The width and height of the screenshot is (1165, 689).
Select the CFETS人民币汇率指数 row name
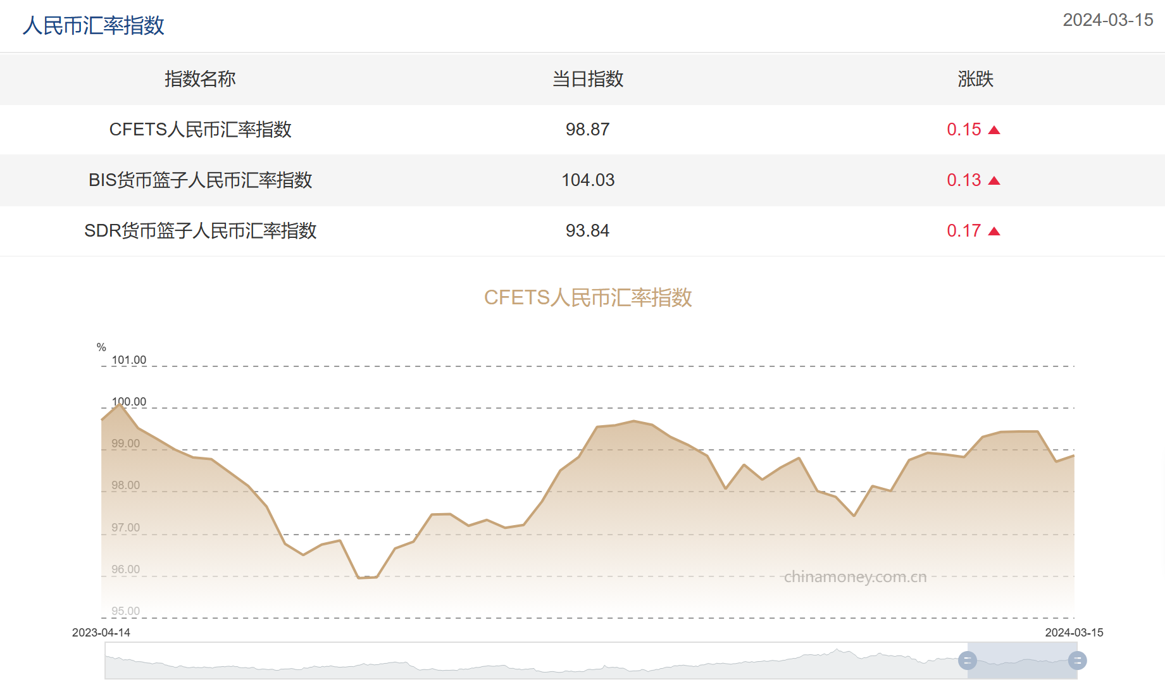[200, 130]
